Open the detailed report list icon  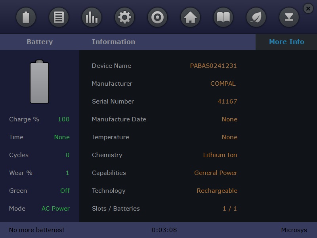[59, 17]
